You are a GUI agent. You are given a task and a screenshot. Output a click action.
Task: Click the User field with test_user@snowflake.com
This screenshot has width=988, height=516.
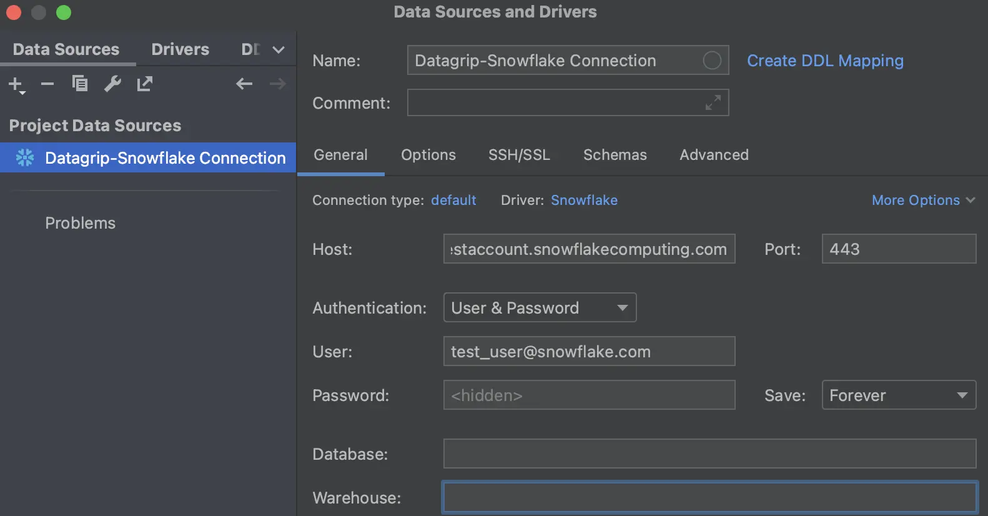pyautogui.click(x=589, y=351)
